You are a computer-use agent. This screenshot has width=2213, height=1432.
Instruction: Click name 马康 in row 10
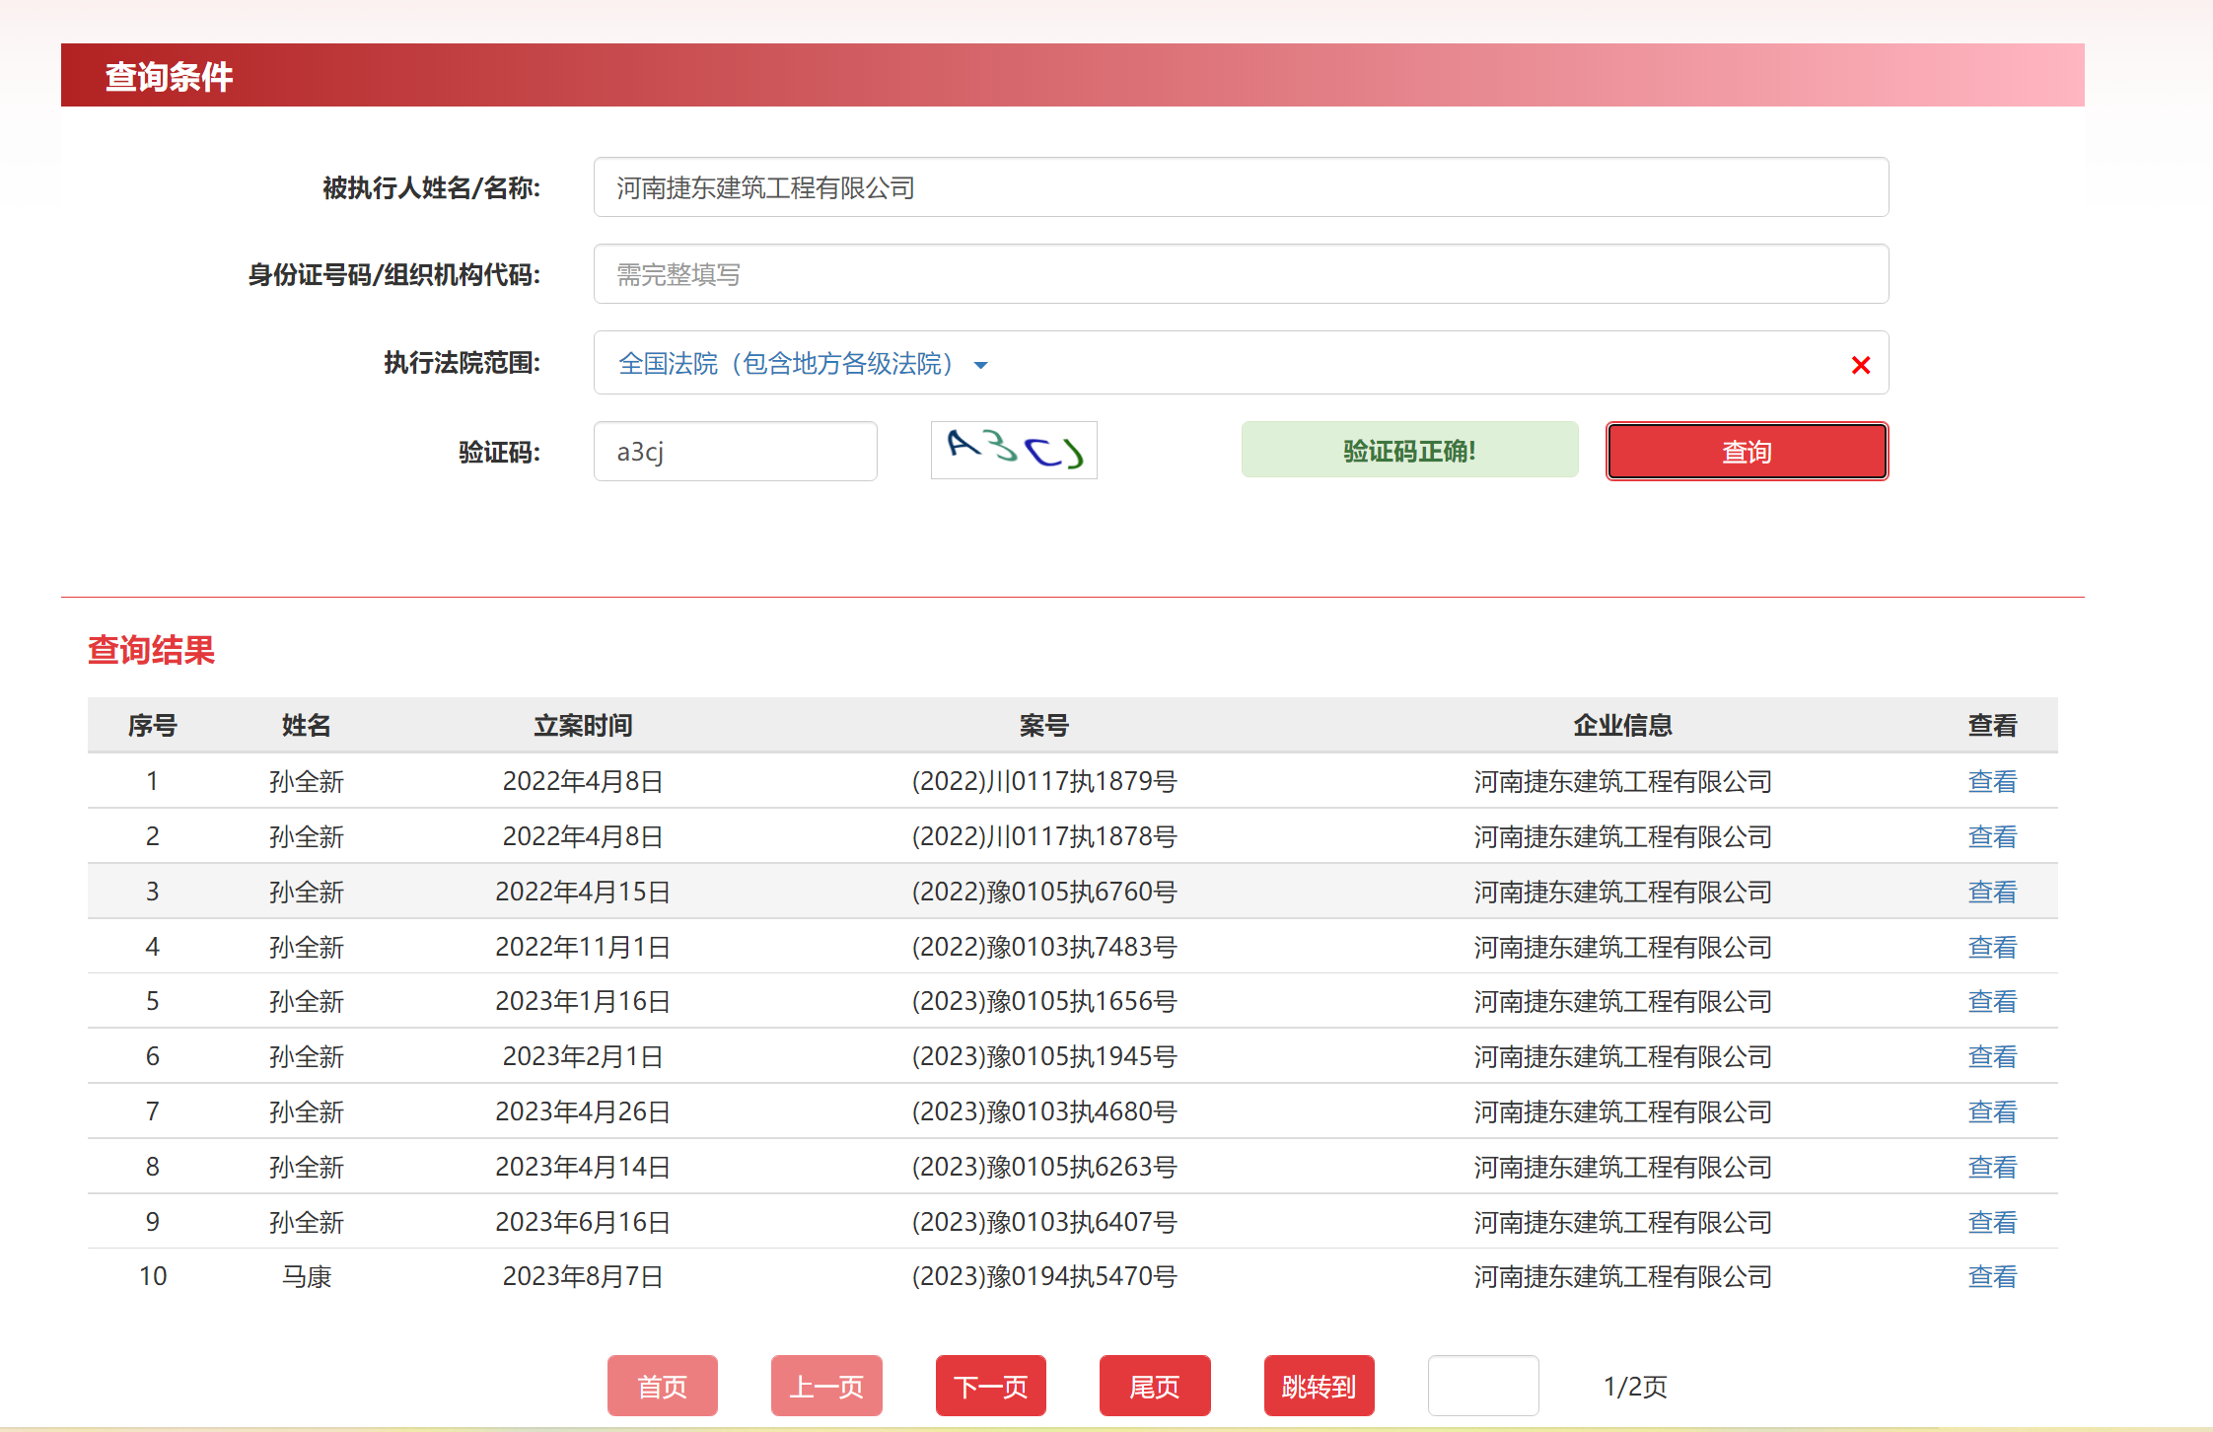[x=307, y=1277]
